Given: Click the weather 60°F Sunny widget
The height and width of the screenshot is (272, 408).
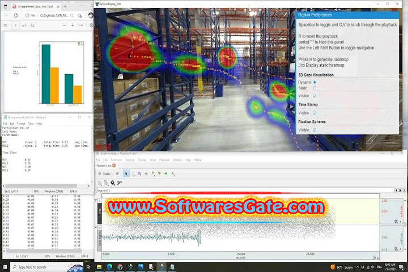Looking at the screenshot, I should tap(341, 267).
